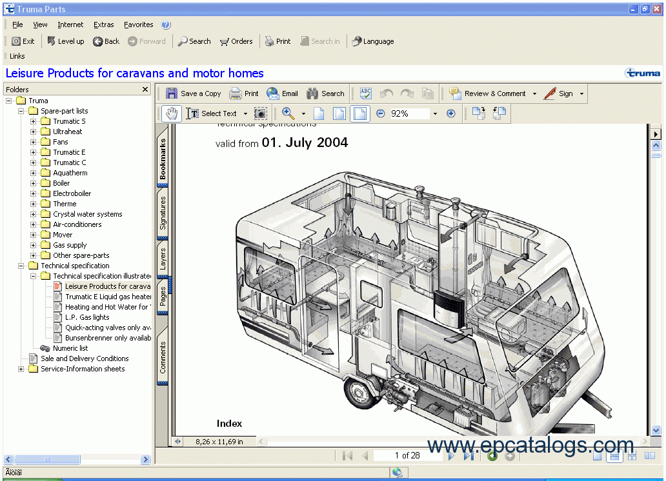Open the Numeric list item

[x=70, y=348]
